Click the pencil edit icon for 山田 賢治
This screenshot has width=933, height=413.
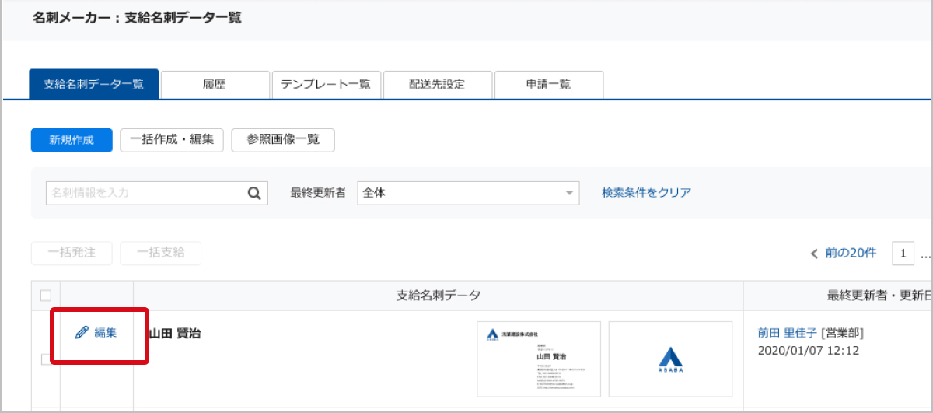[x=82, y=333]
